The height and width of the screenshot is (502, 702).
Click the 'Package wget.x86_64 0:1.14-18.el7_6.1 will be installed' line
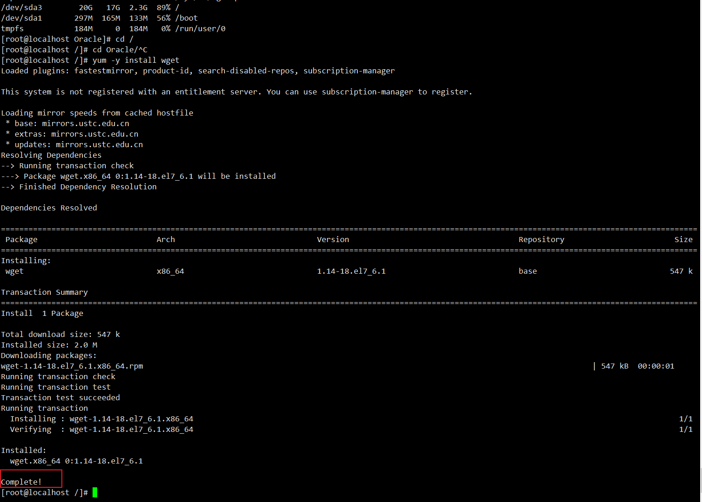click(138, 176)
